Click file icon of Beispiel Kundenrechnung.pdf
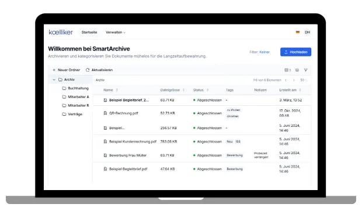362x211 pixels. click(105, 142)
